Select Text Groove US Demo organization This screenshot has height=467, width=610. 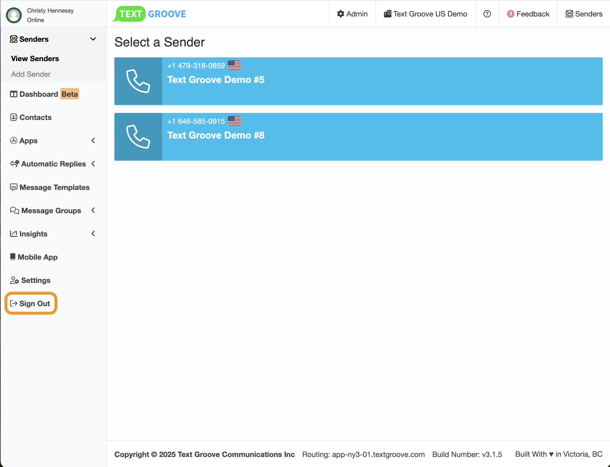coord(425,14)
